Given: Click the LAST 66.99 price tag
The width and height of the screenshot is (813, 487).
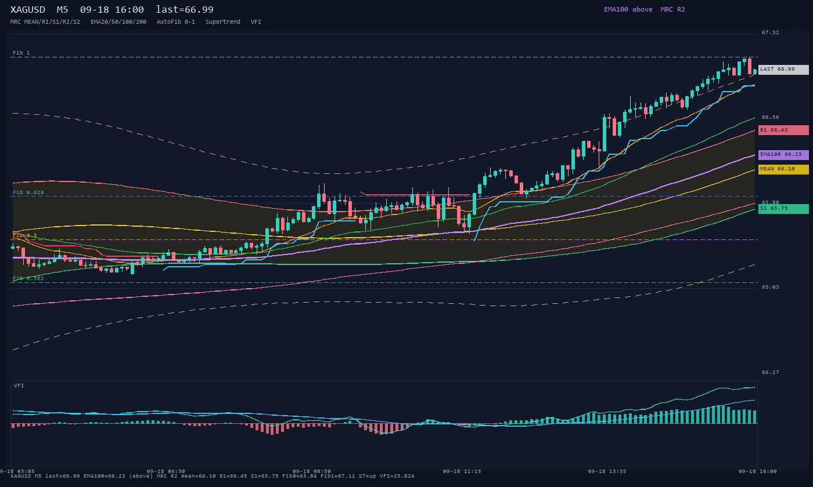Looking at the screenshot, I should [783, 70].
